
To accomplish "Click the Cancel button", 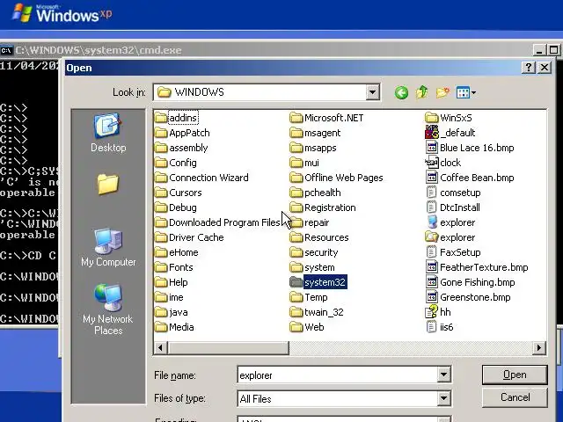I will point(515,397).
